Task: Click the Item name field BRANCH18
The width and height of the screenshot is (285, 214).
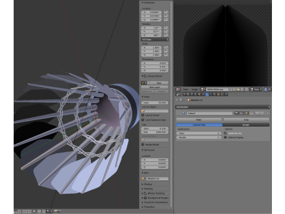Action: (x=157, y=178)
